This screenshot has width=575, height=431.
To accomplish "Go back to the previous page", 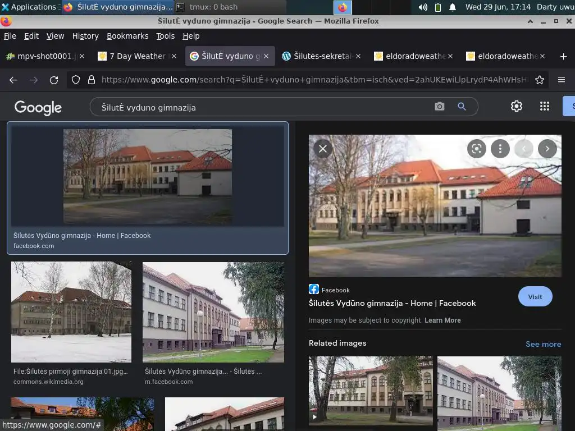I will pyautogui.click(x=13, y=80).
